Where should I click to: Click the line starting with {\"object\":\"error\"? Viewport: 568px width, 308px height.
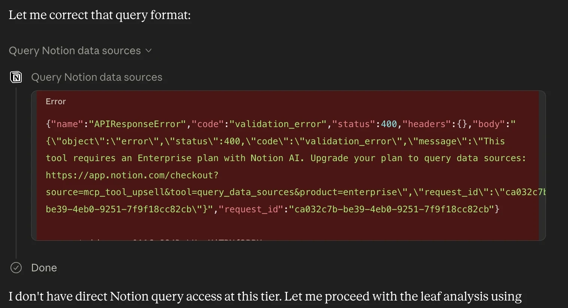[x=275, y=141]
